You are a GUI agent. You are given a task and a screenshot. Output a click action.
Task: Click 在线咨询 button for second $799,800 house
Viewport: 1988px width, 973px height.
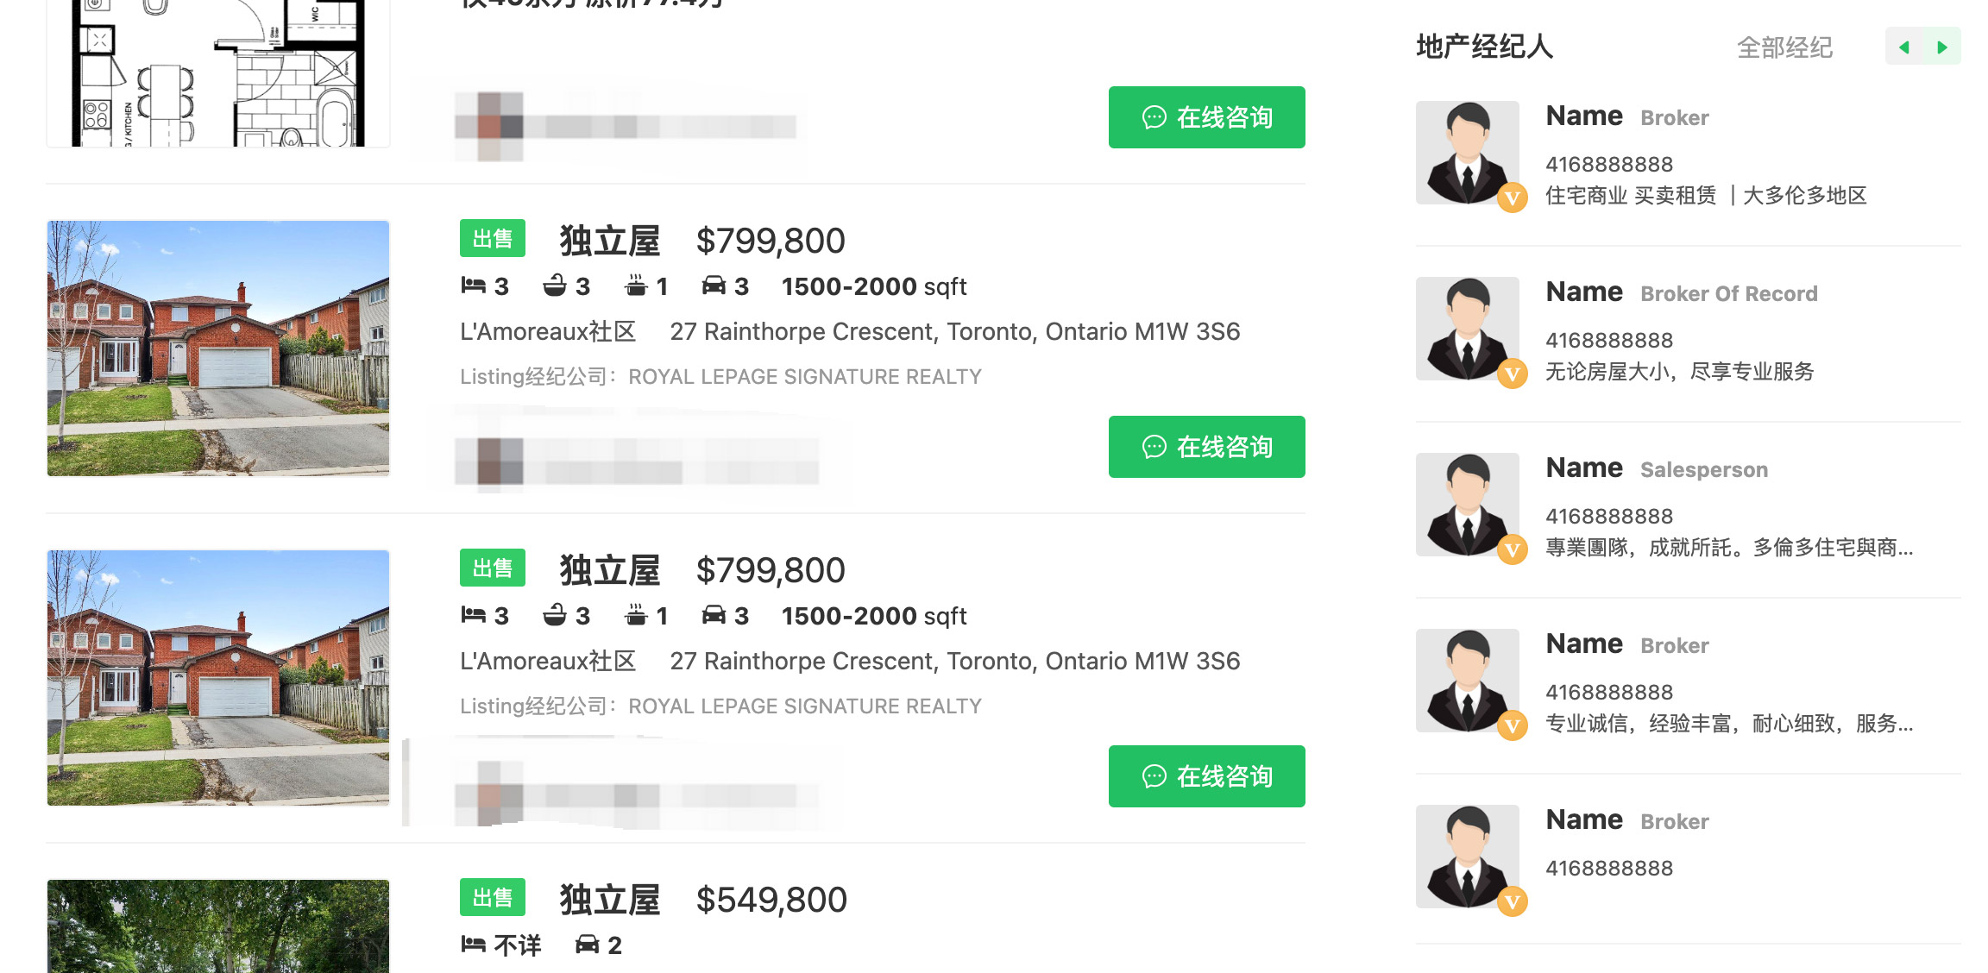(x=1206, y=776)
